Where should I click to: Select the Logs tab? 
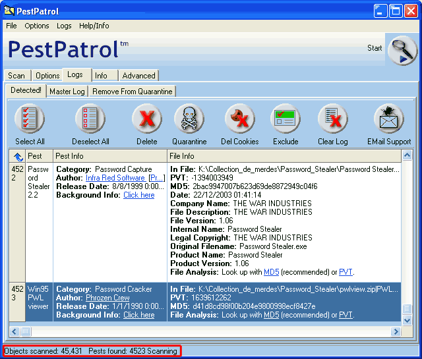(x=77, y=74)
